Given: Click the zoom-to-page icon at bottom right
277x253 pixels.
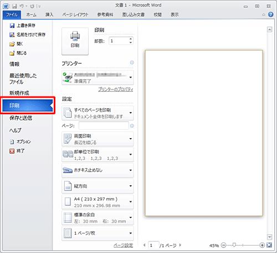Looking at the screenshot, I should pos(269,245).
